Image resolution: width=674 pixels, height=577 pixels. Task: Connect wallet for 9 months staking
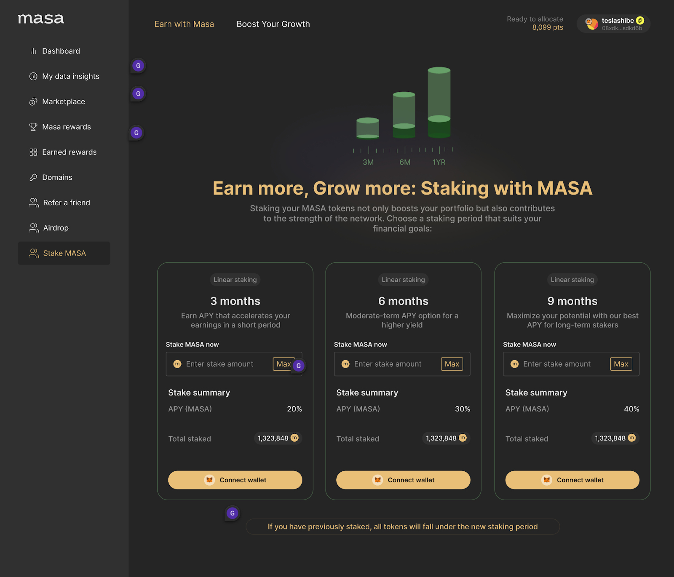[x=572, y=480]
